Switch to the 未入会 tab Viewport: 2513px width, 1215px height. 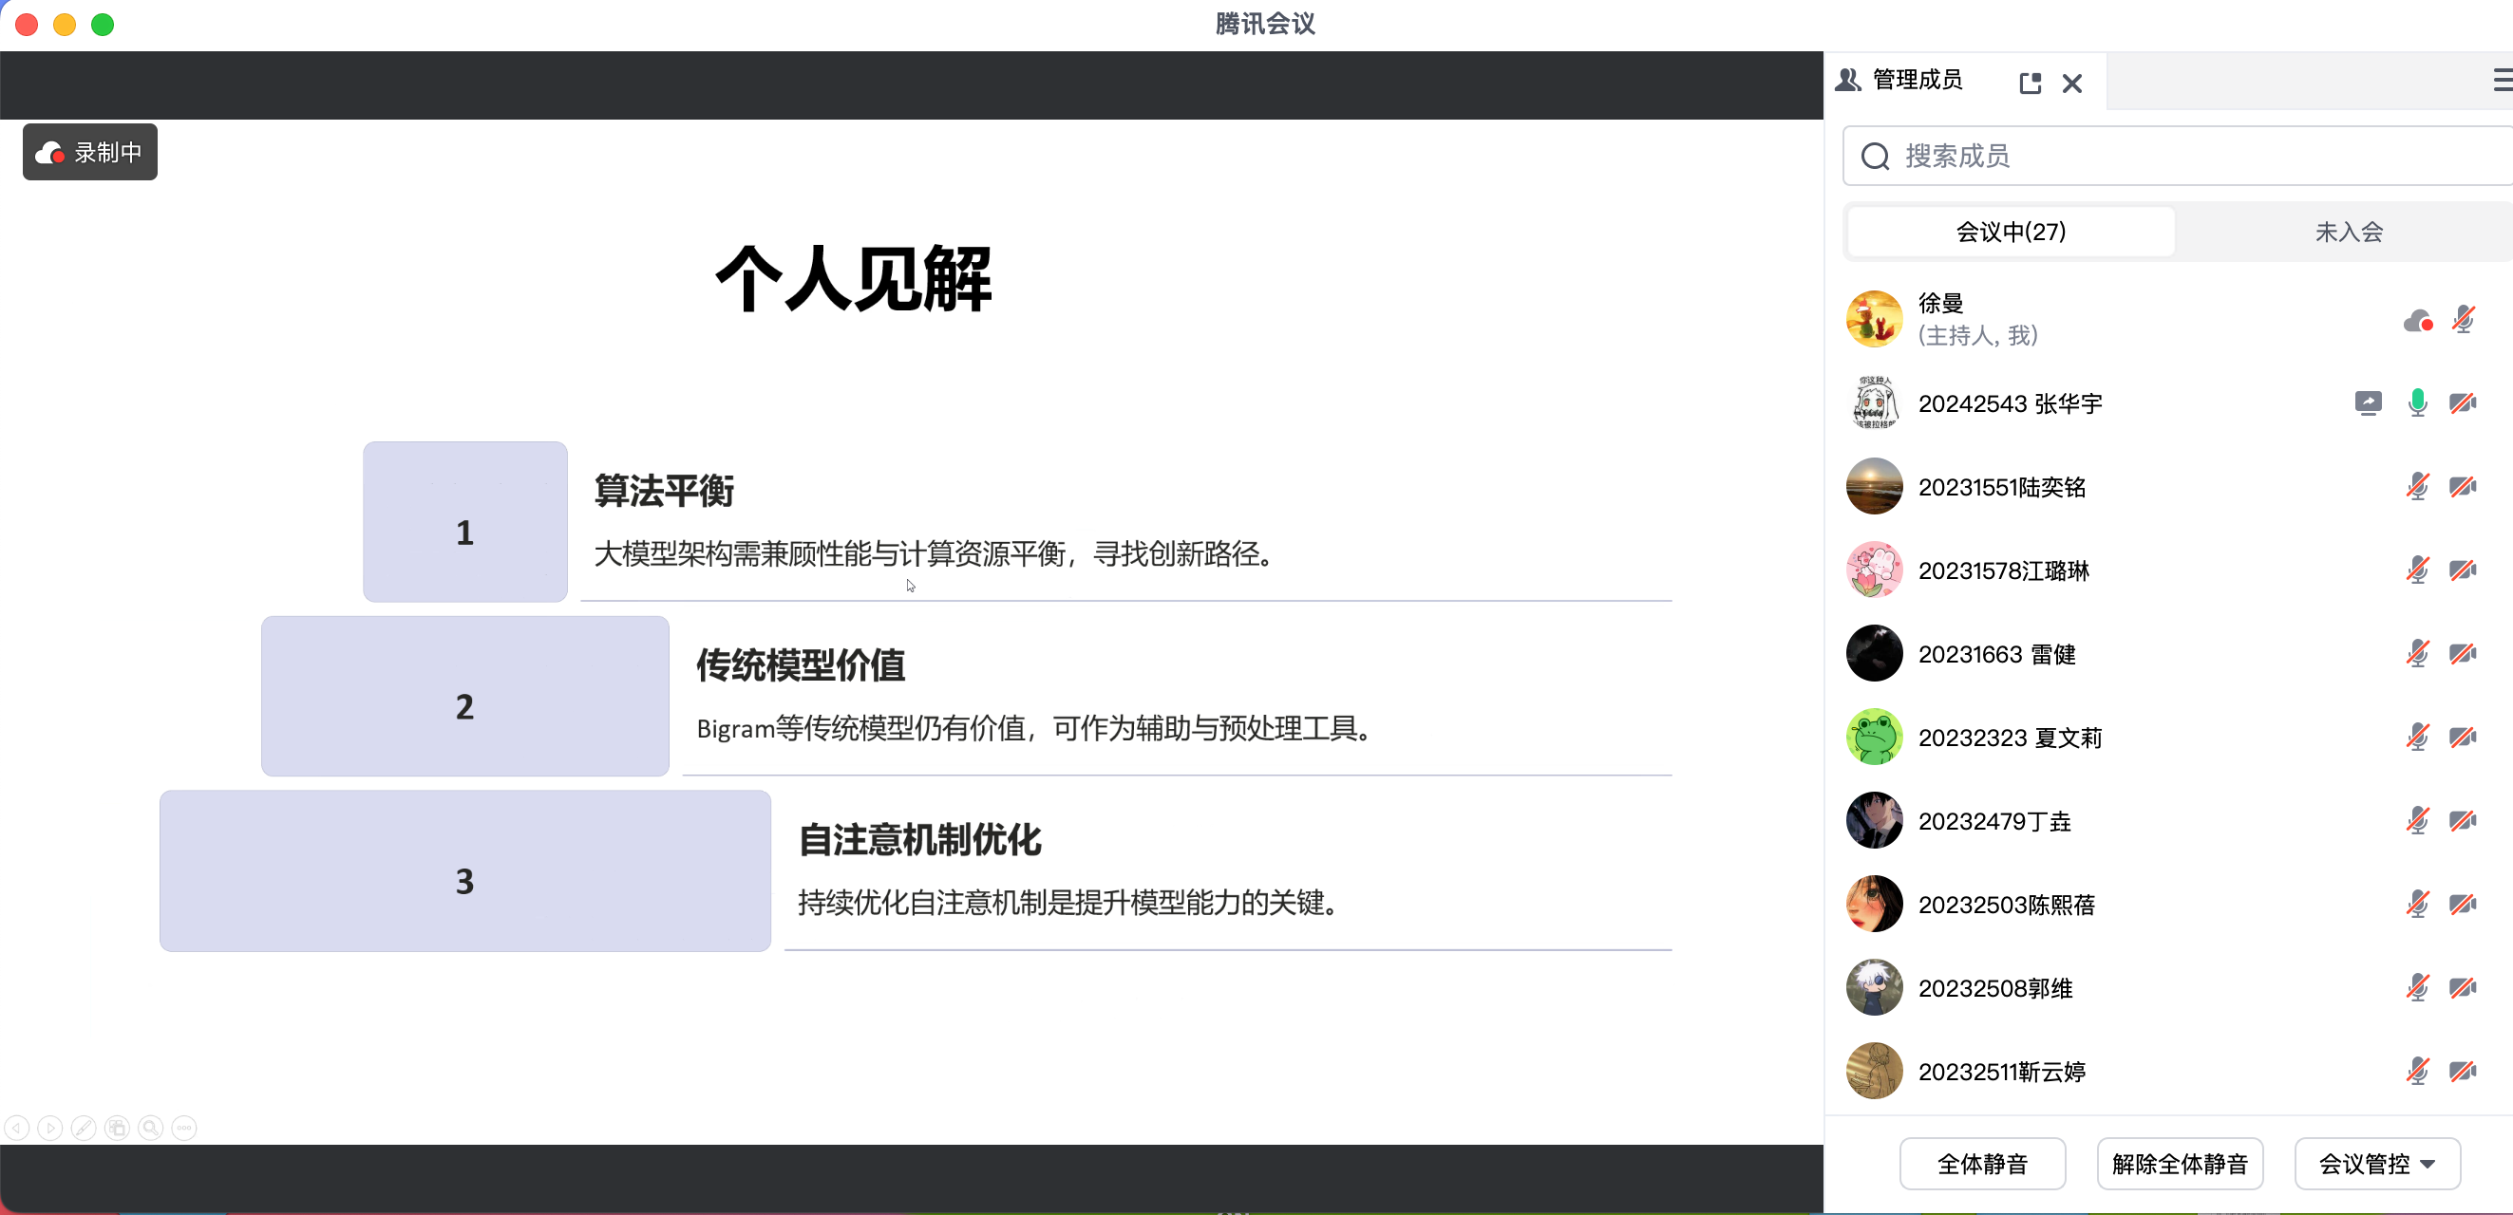pyautogui.click(x=2348, y=232)
